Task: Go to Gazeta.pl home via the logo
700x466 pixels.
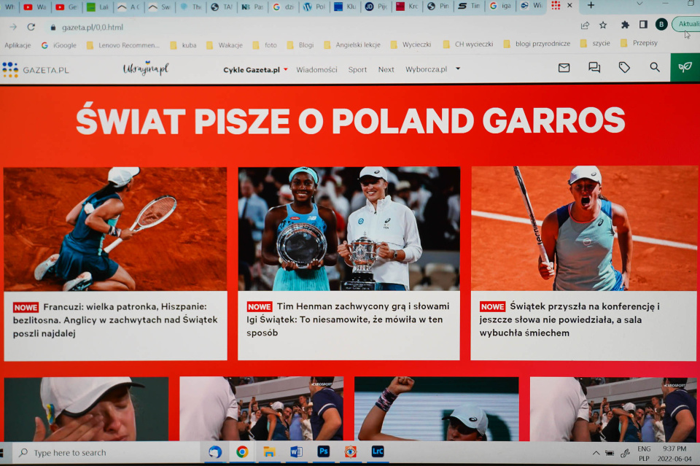Action: pyautogui.click(x=35, y=70)
